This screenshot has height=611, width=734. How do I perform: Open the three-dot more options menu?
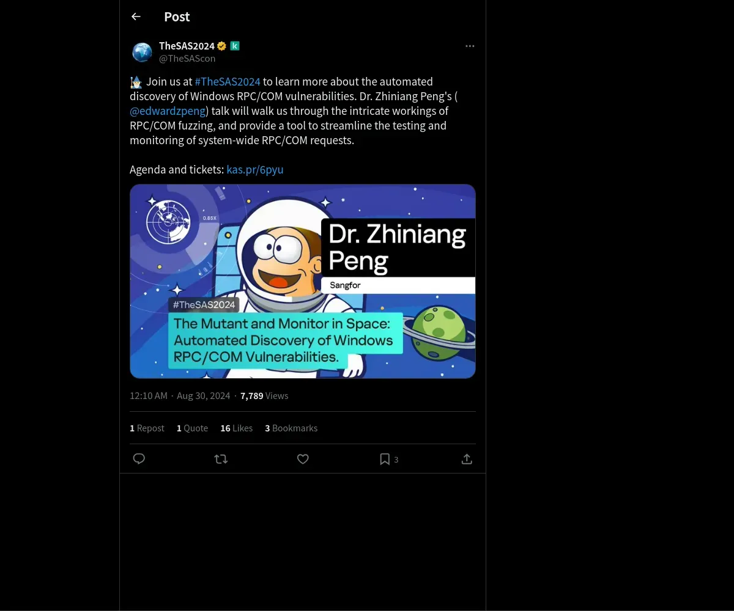point(470,46)
